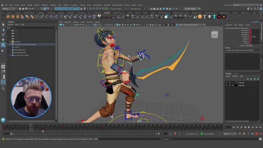
Task: Open the ACES 1.0 SDR-video color dropdown
Action: [x=192, y=25]
